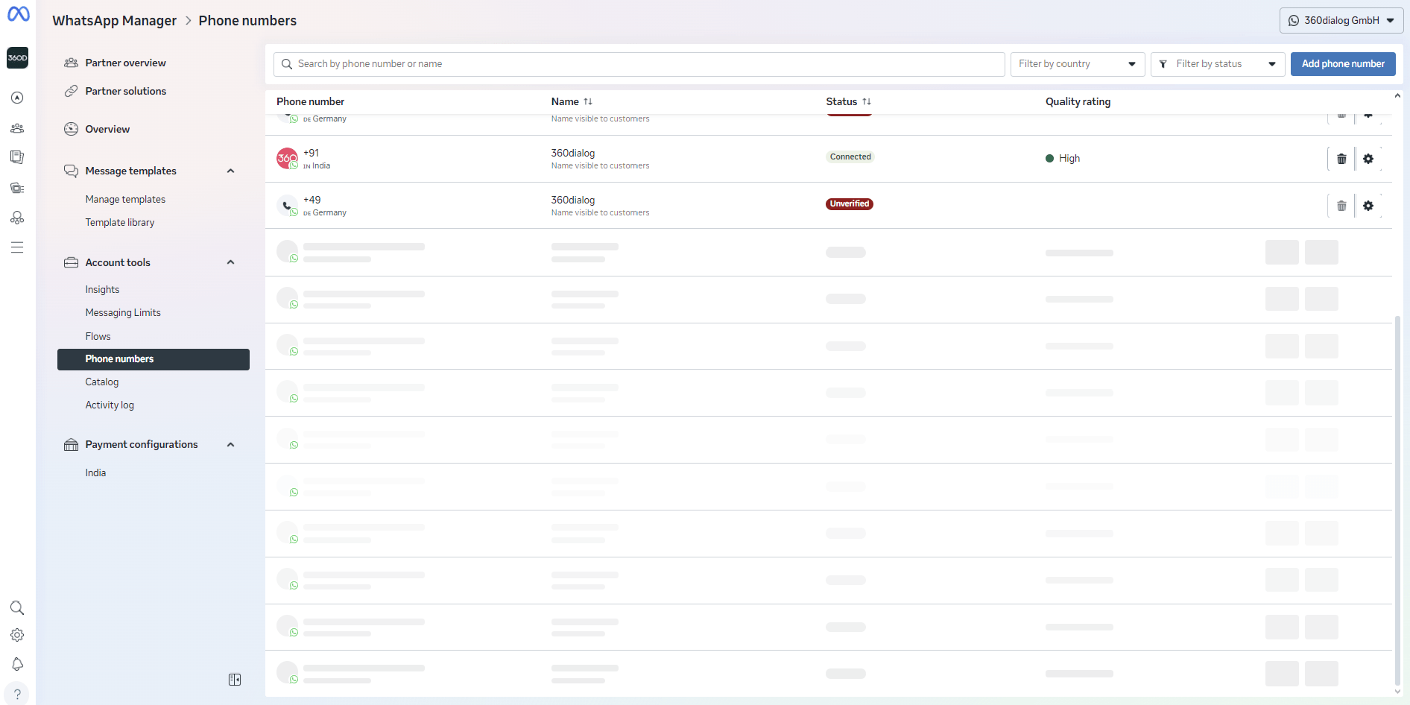Click the Phone number column header
The image size is (1410, 705).
click(310, 101)
